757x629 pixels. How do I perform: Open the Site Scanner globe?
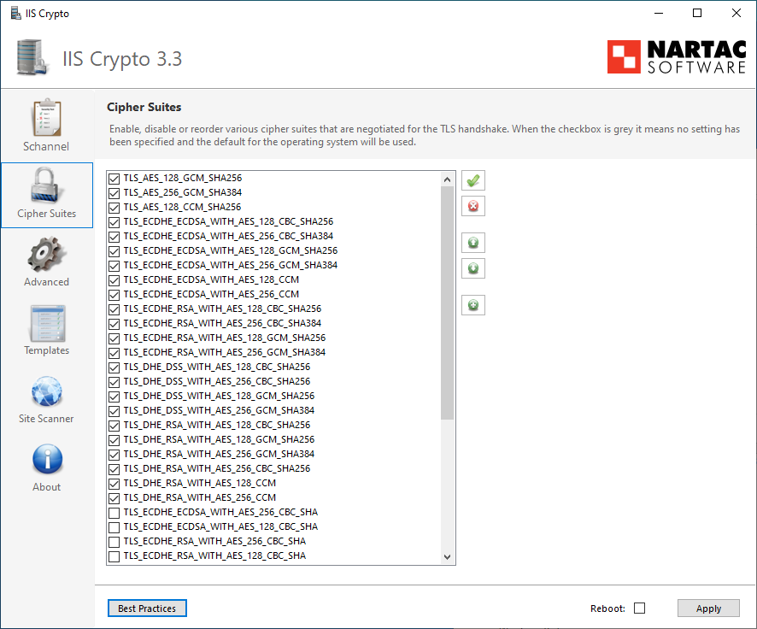coord(47,399)
